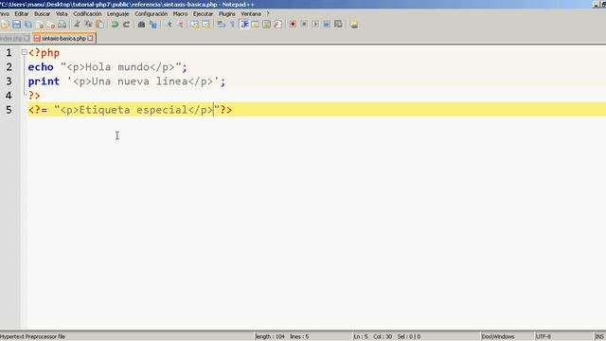
Task: Click the Save file toolbar icon
Action: pyautogui.click(x=16, y=25)
